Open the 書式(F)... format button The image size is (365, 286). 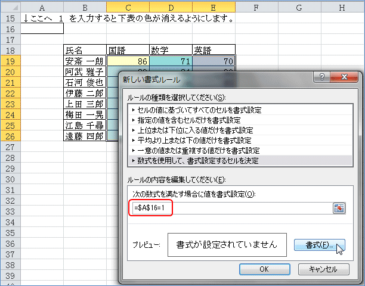[x=320, y=245]
